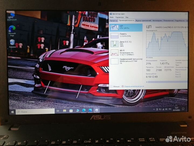Click the processes count 183
The width and height of the screenshot is (194, 146).
coord(148,70)
